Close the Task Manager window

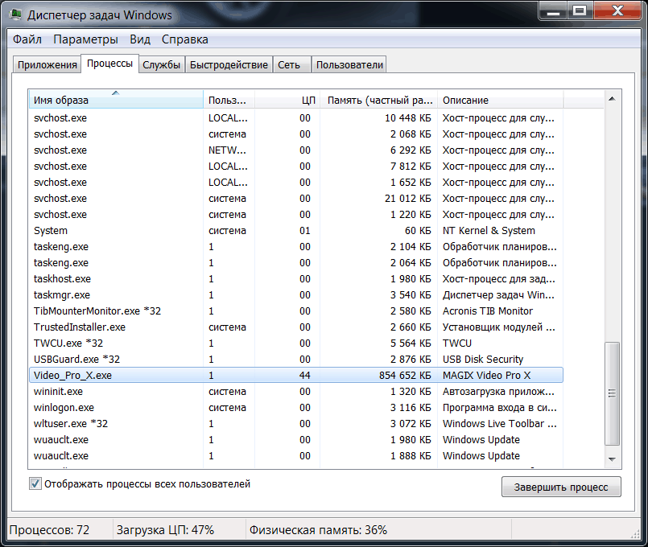pos(618,10)
